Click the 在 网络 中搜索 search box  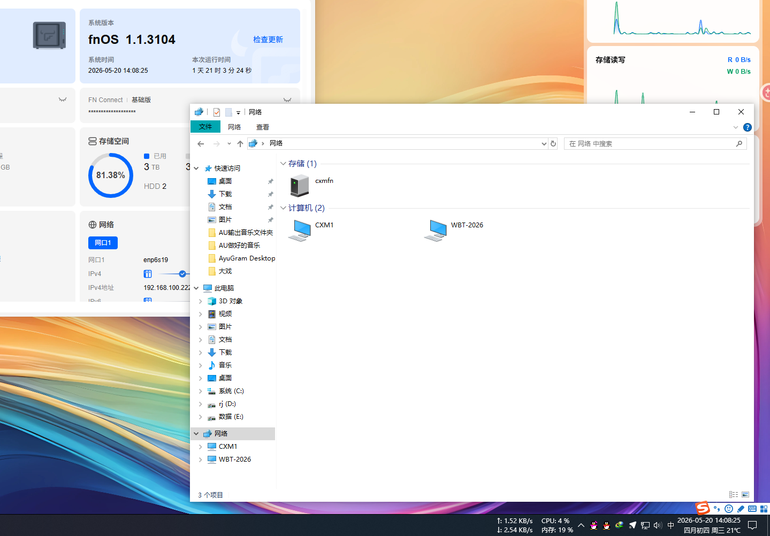click(x=655, y=143)
